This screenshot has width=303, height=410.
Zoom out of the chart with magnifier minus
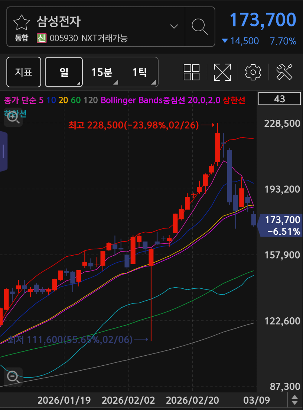(13, 377)
